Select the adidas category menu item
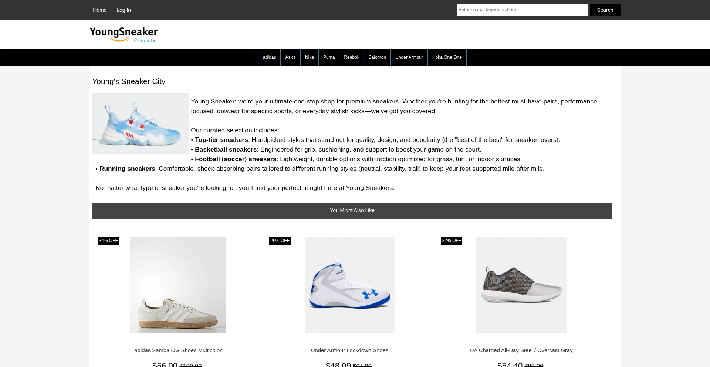This screenshot has width=710, height=367. point(269,57)
